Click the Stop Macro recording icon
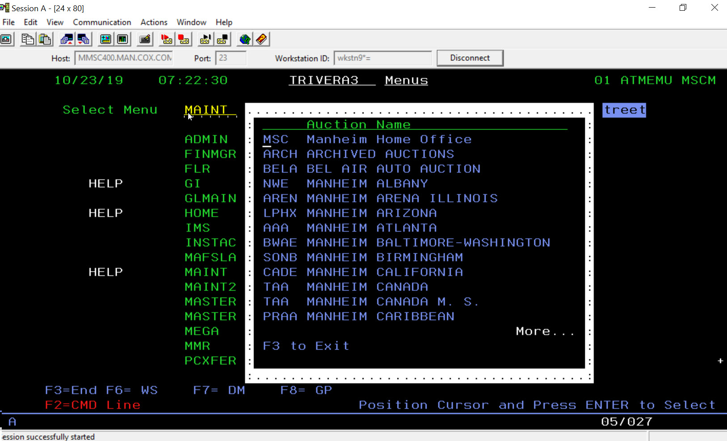The image size is (727, 441). point(184,39)
